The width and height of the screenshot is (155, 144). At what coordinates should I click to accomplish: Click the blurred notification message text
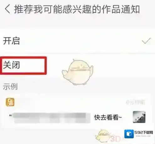[51, 118]
